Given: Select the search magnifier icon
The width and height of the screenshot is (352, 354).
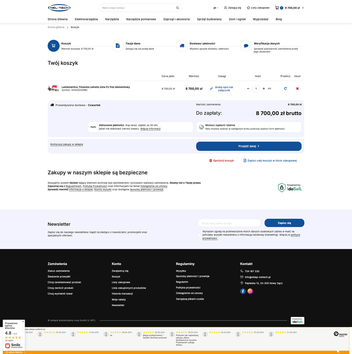Looking at the screenshot, I should (177, 7).
